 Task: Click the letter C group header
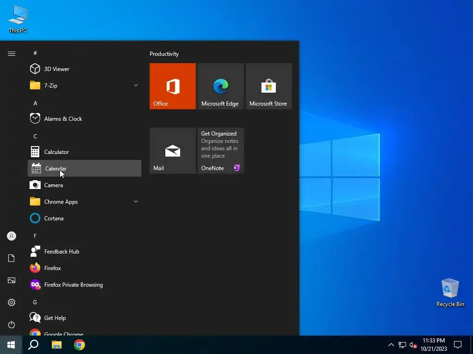tap(35, 136)
